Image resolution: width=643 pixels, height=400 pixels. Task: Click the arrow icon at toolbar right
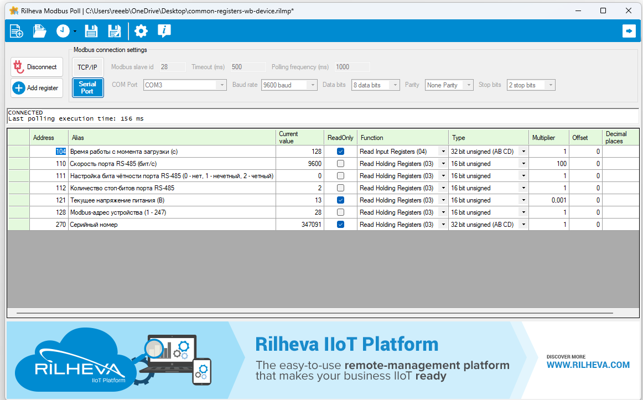(629, 31)
